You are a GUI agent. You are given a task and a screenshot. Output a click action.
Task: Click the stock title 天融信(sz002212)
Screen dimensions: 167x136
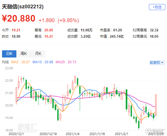pos(23,7)
